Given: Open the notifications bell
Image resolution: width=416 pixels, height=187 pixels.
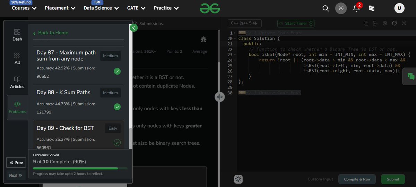Looking at the screenshot, I should coord(356,8).
